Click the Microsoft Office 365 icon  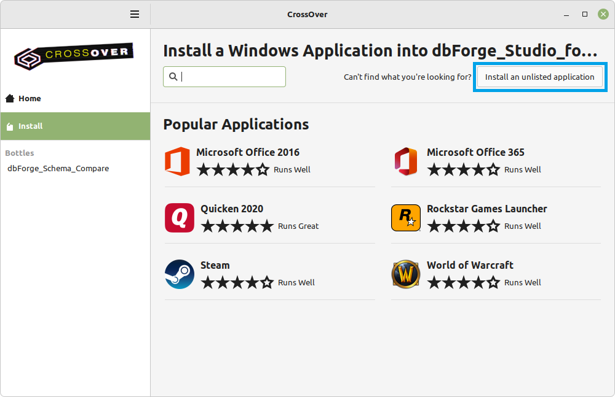(406, 161)
